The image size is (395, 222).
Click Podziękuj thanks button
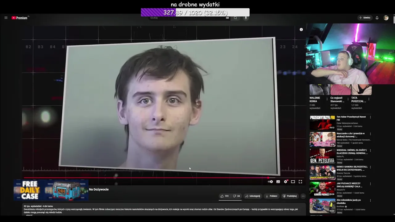289,196
